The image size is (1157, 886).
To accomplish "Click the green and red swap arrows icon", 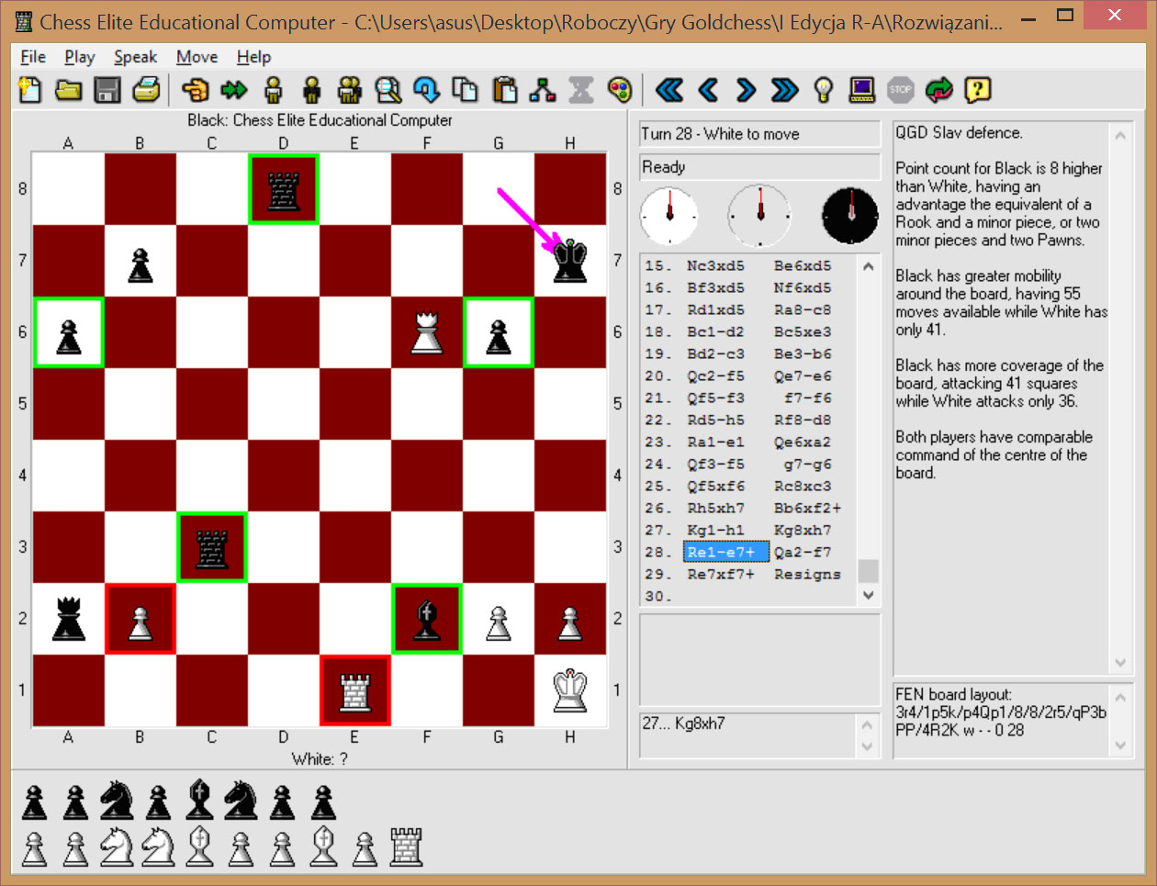I will pyautogui.click(x=939, y=90).
